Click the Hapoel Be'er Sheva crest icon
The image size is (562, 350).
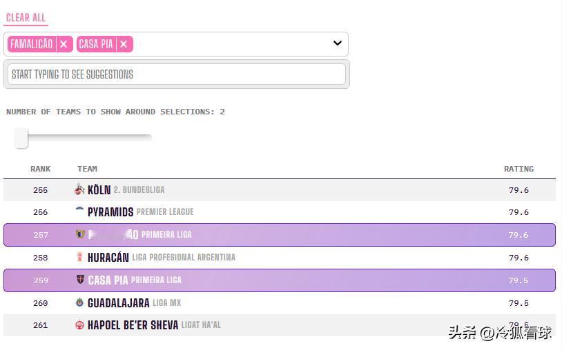pos(79,325)
